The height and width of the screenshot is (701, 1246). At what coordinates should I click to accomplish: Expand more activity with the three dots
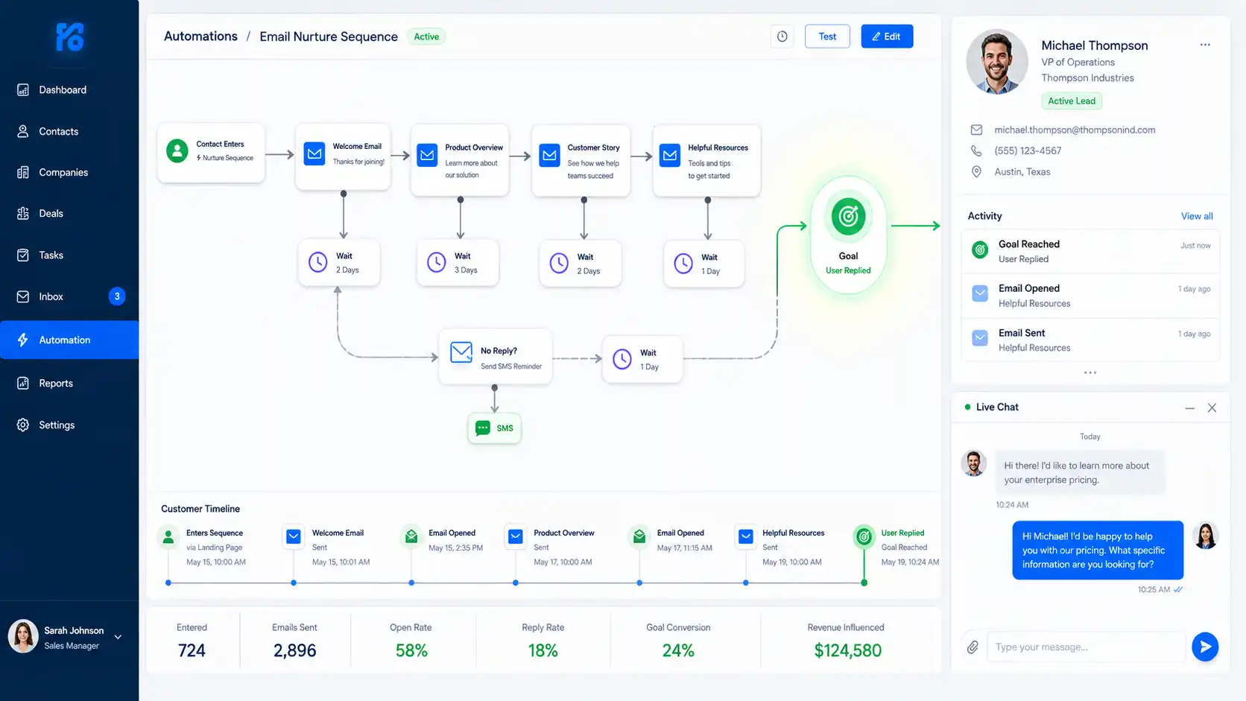[x=1090, y=372]
